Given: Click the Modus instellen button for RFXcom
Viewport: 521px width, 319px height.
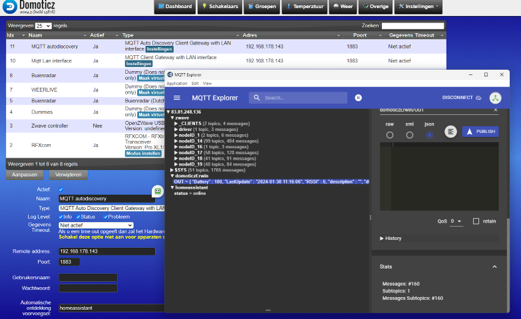Looking at the screenshot, I should (143, 154).
